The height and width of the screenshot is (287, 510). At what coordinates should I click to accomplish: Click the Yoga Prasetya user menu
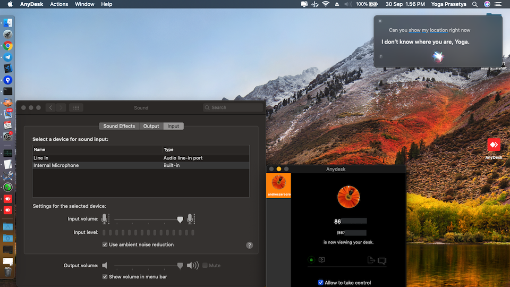pos(448,4)
